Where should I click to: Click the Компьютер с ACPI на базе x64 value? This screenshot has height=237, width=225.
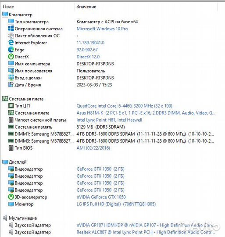(x=107, y=22)
